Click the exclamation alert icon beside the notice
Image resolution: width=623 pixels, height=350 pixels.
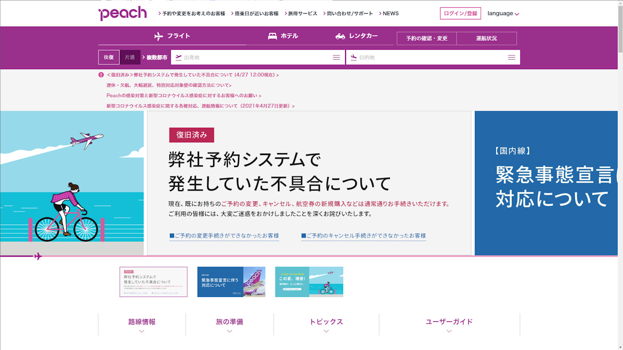click(x=101, y=75)
